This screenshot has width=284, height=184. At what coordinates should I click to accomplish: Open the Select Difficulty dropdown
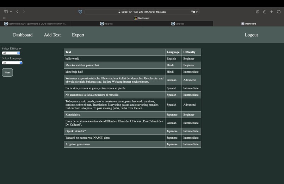tap(11, 53)
